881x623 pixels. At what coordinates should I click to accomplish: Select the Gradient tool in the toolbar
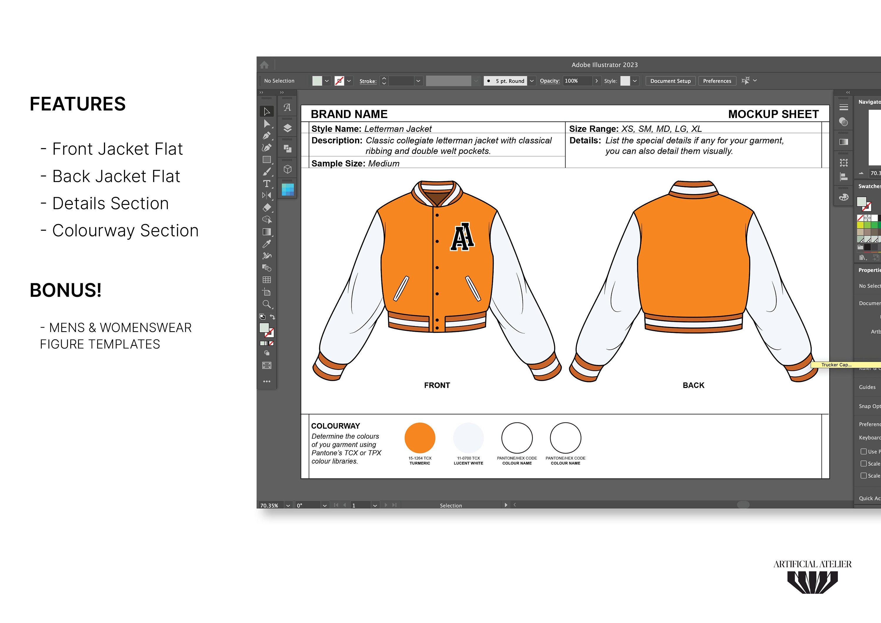267,232
